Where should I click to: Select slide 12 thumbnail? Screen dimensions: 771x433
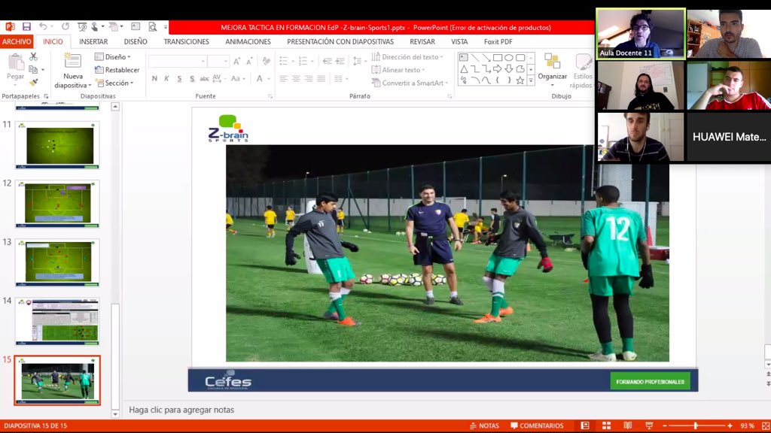57,203
